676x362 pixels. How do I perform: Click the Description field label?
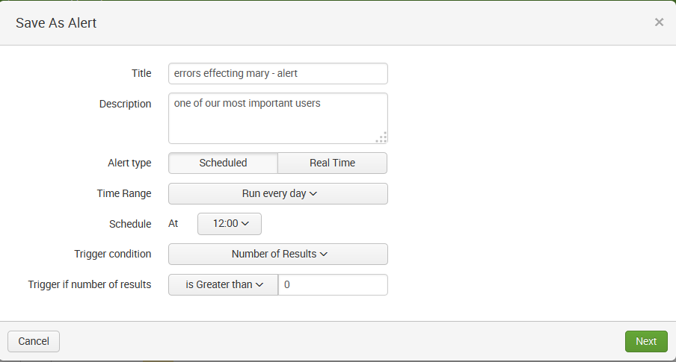tap(125, 104)
